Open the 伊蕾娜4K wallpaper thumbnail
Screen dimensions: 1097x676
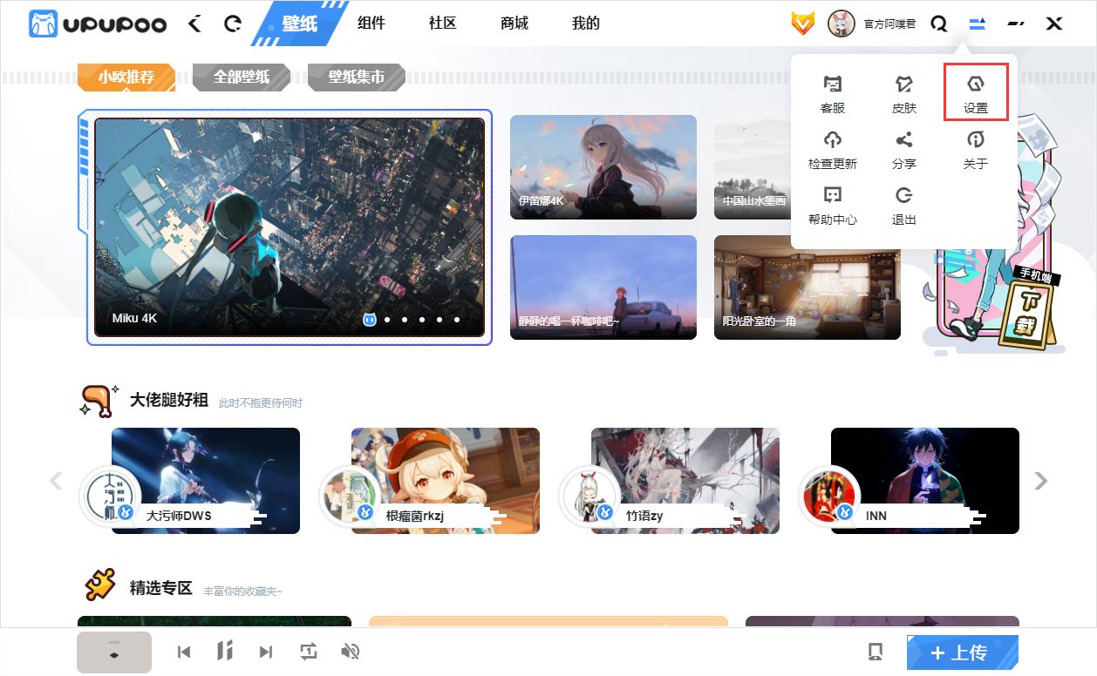(x=603, y=166)
